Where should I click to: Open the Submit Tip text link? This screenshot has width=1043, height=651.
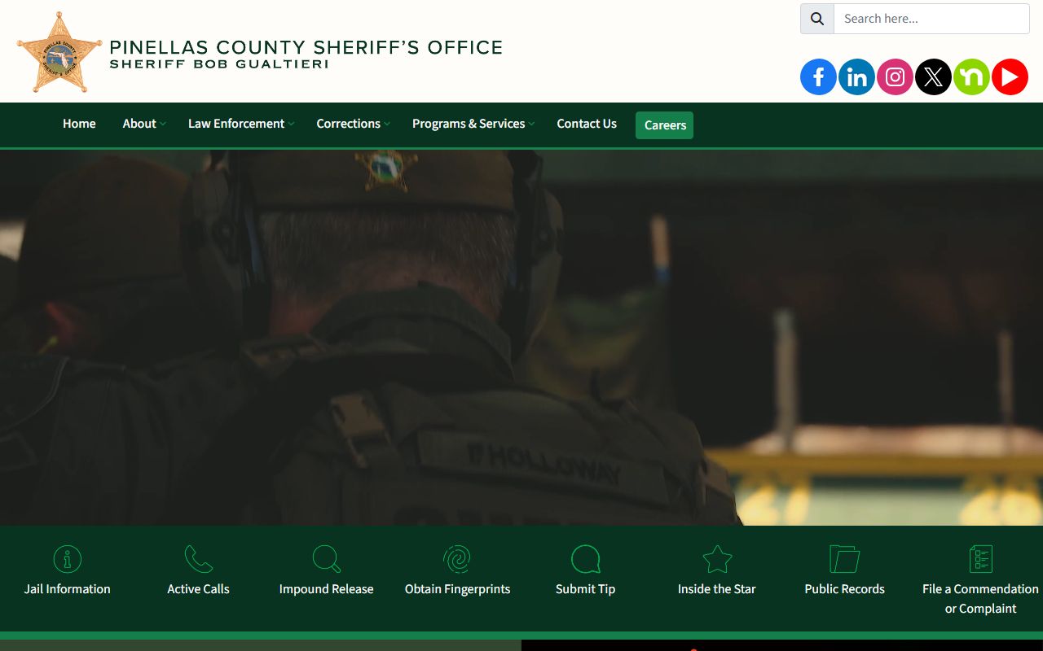coord(585,589)
